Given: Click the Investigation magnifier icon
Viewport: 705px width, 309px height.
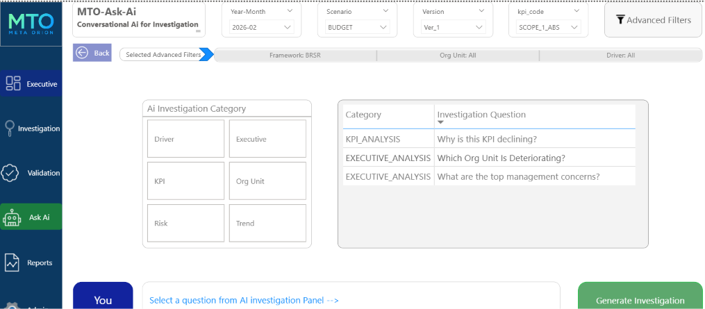Looking at the screenshot, I should click(9, 128).
